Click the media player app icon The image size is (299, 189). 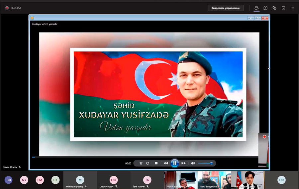[32, 18]
